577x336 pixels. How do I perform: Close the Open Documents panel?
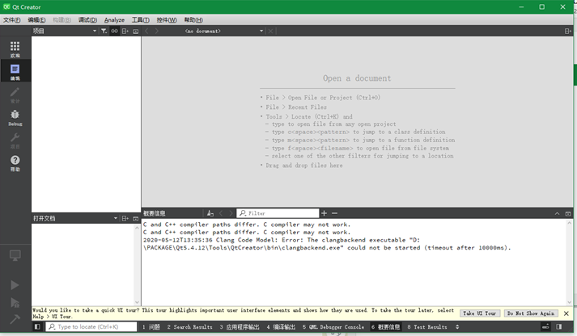pos(135,219)
